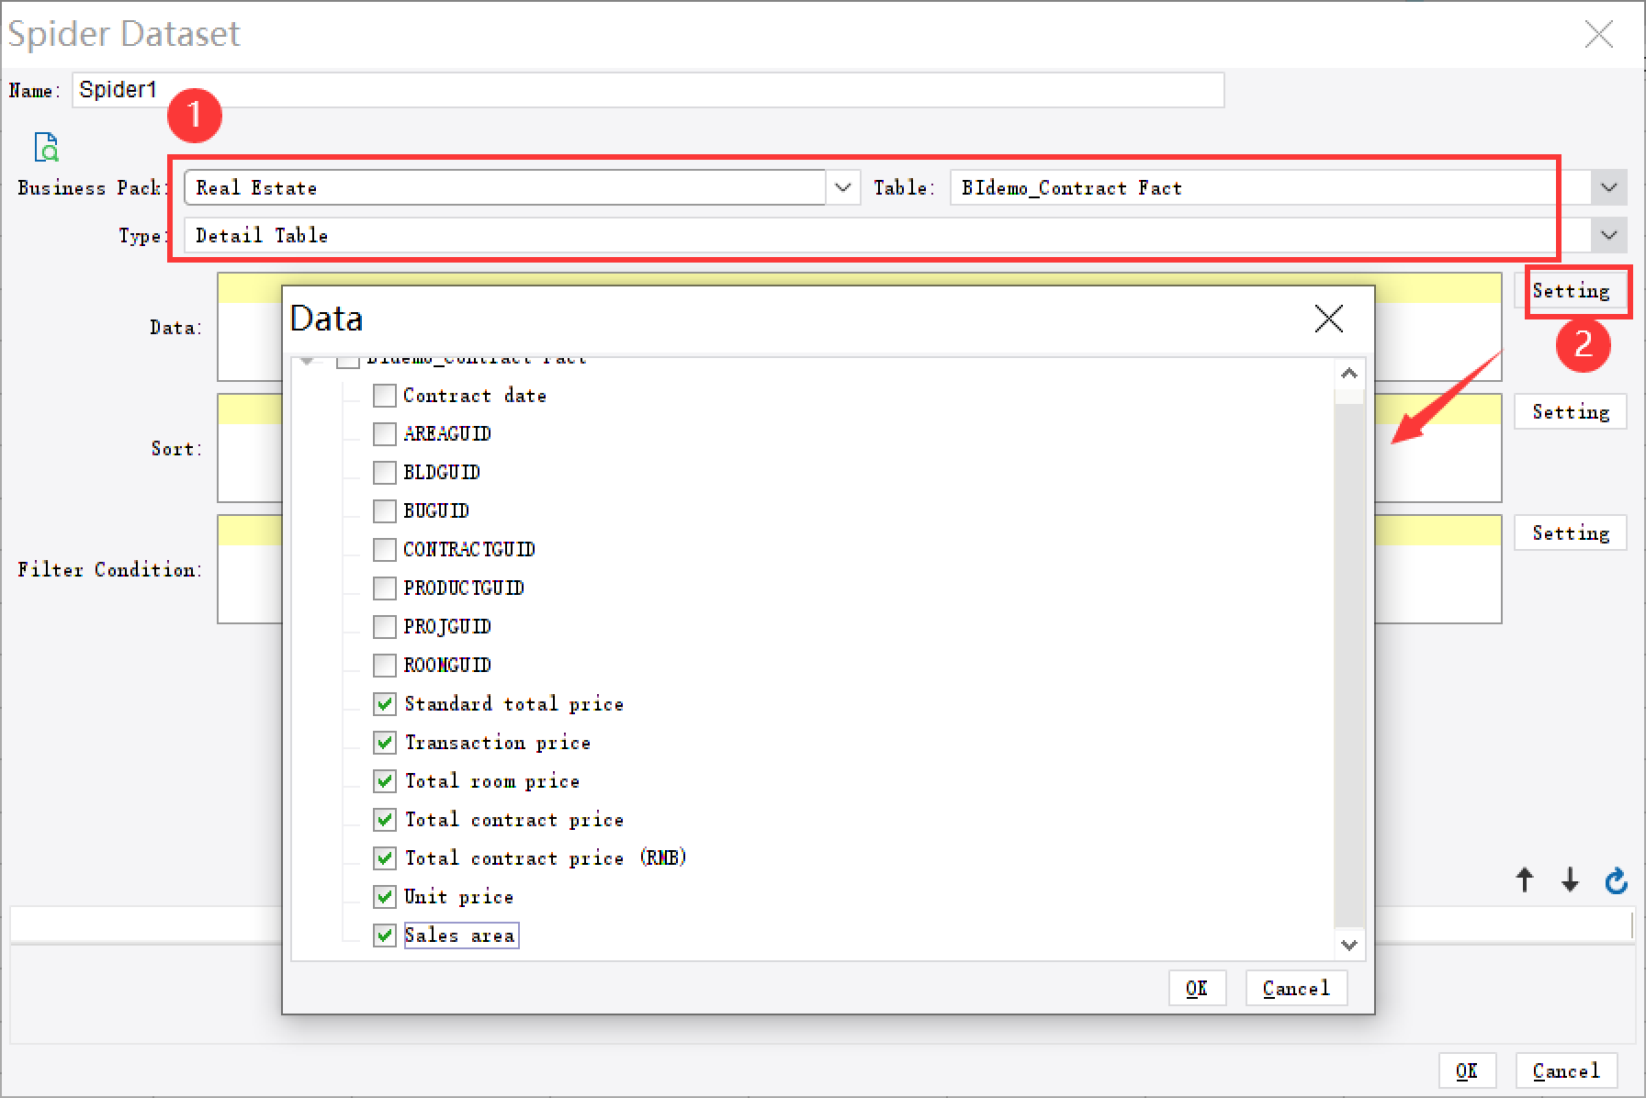
Task: Click the scrollbar down arrow in the Data dialog
Action: [1349, 945]
